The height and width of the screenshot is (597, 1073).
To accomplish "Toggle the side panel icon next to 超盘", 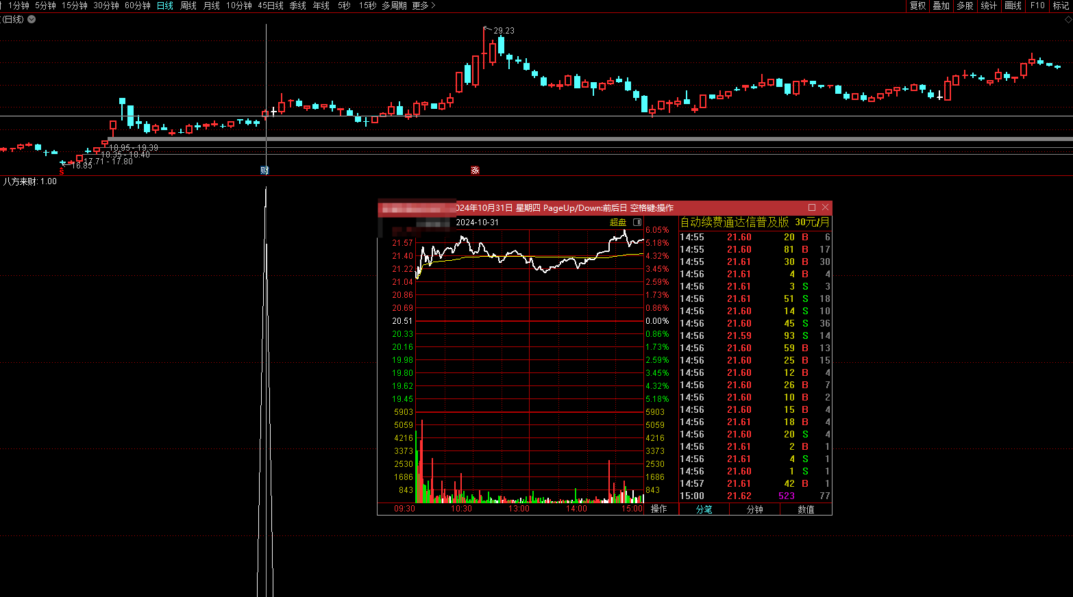I will pyautogui.click(x=637, y=223).
